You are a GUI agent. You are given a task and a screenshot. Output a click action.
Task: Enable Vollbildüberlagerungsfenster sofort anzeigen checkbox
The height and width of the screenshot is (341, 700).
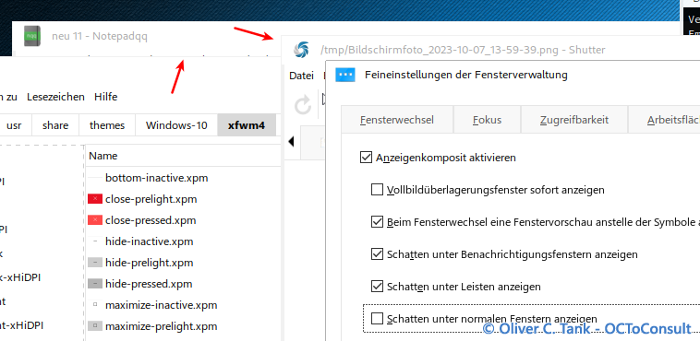[x=377, y=190]
